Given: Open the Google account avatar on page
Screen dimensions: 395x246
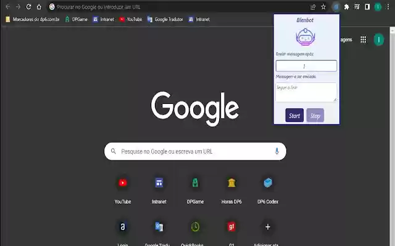Looking at the screenshot, I should pyautogui.click(x=378, y=39).
